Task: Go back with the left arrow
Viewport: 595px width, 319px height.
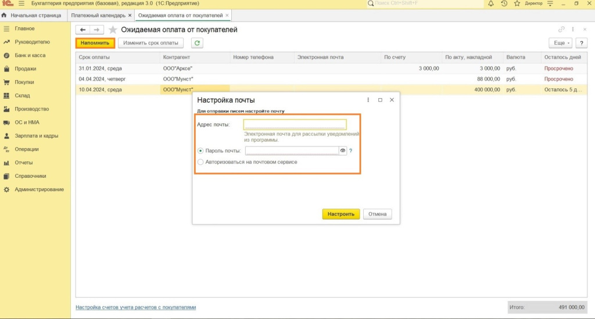Action: pos(83,30)
